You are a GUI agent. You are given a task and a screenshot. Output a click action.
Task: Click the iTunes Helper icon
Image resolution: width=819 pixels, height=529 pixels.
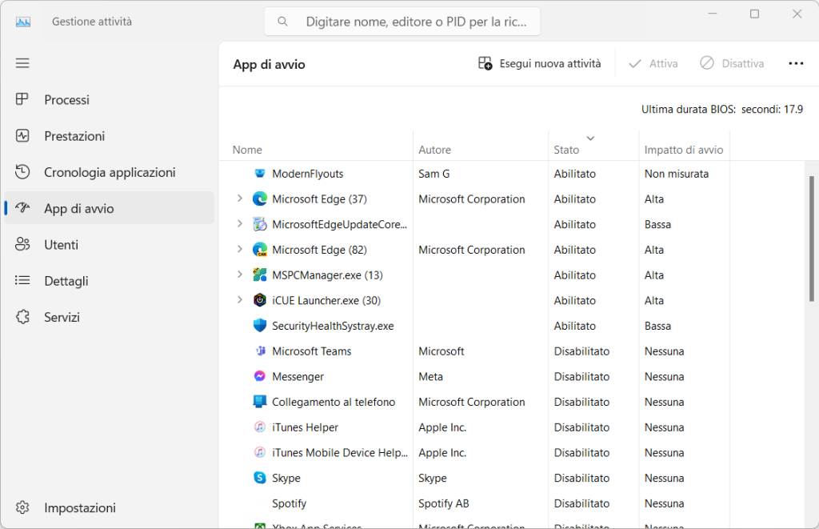260,427
